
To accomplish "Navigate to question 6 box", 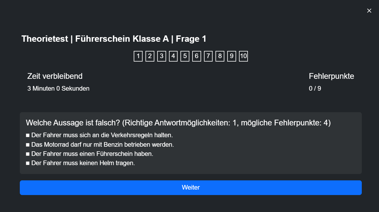I will point(197,56).
